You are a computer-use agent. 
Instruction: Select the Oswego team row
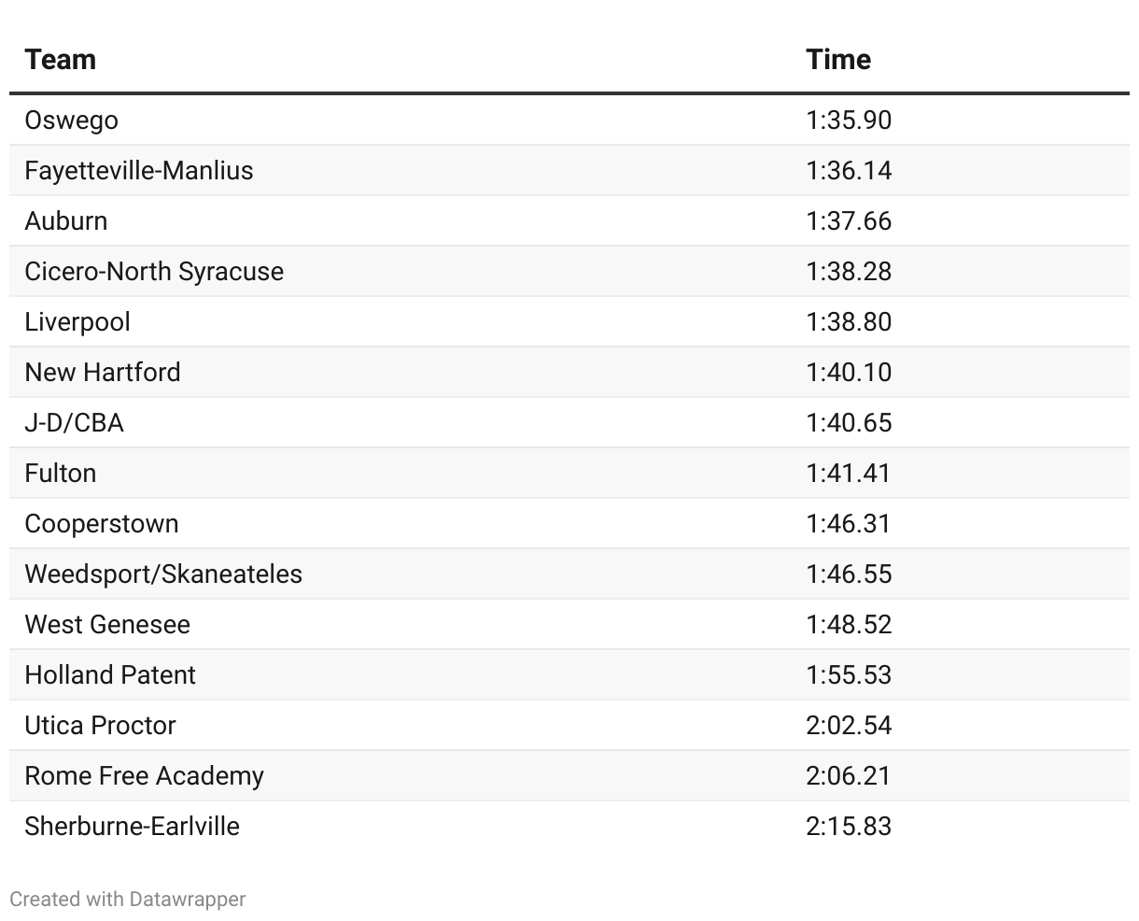point(72,120)
